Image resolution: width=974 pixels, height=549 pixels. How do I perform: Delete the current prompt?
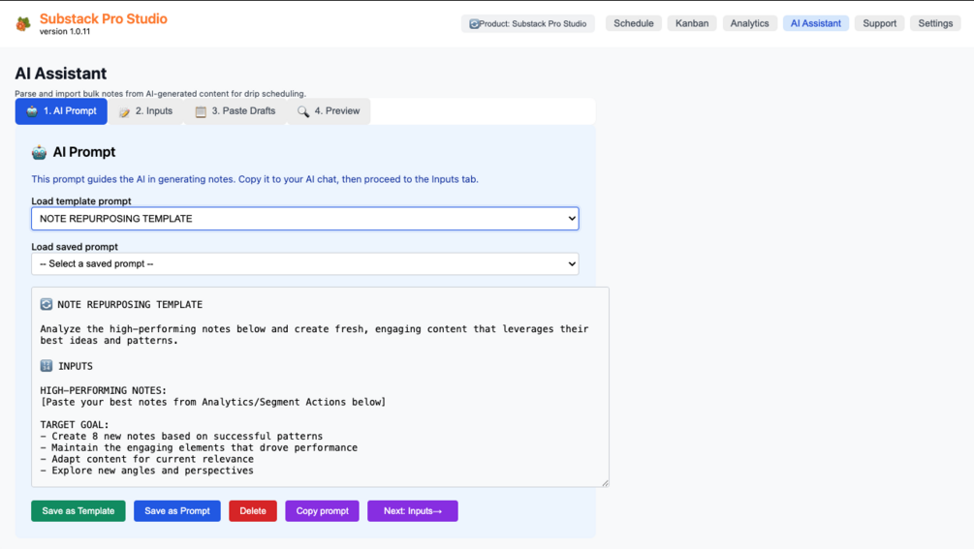(253, 511)
